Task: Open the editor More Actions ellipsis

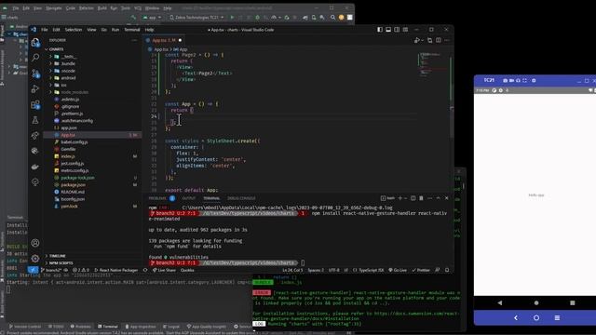Action: pyautogui.click(x=447, y=40)
